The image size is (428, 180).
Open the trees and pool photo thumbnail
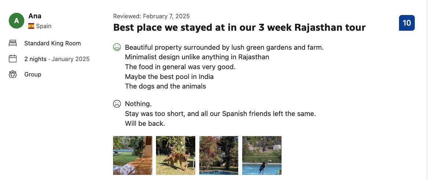click(219, 155)
